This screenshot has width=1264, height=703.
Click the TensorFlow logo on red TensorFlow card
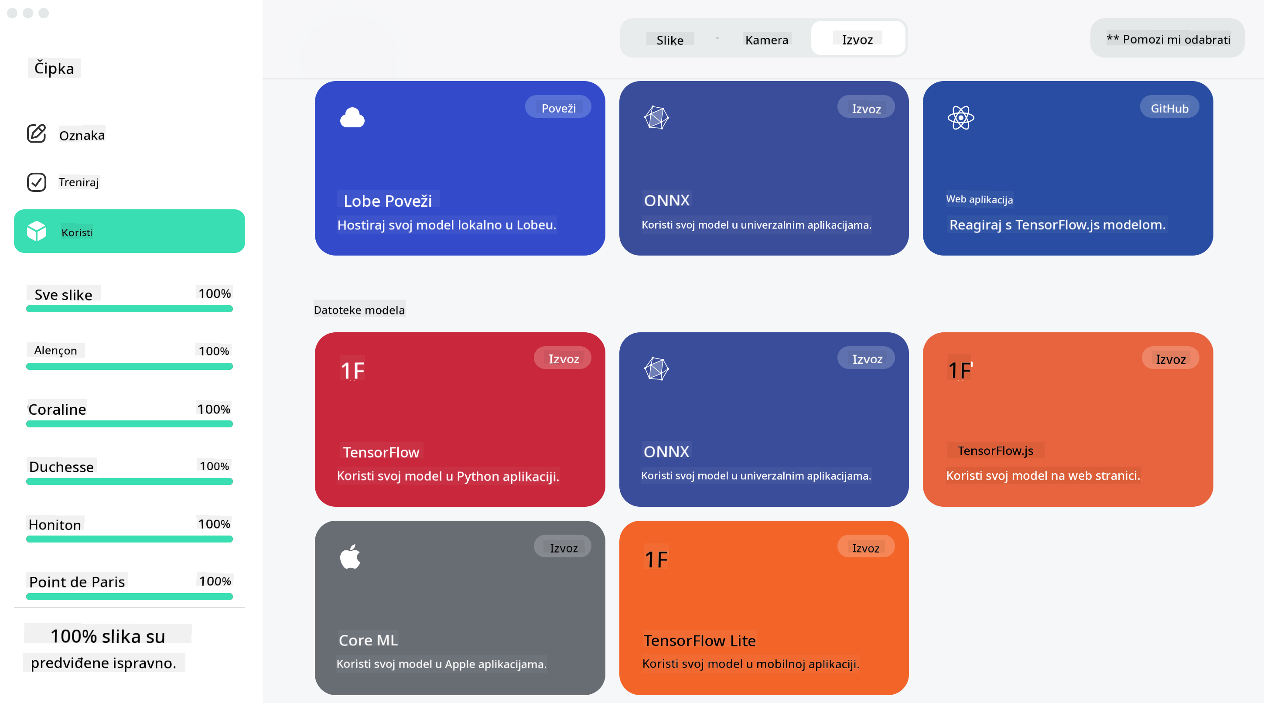(352, 370)
